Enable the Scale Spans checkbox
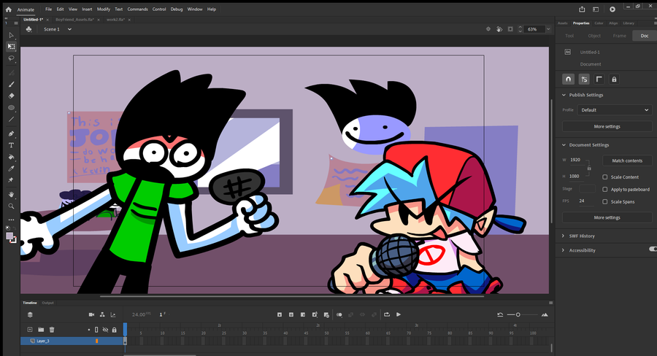 point(604,201)
